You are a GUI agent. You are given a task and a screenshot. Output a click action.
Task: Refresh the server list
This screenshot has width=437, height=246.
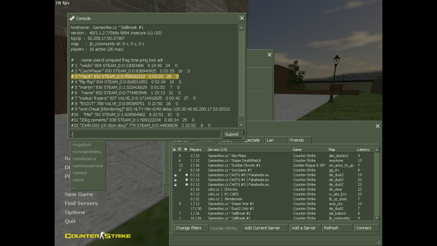[x=337, y=228]
